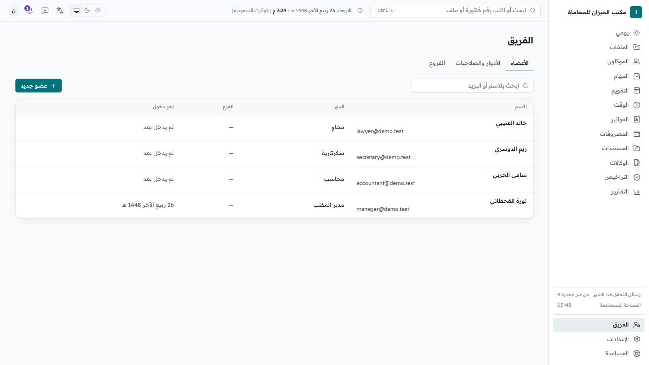Image resolution: width=649 pixels, height=365 pixels.
Task: Open المصروفات wallet icon in sidebar
Action: point(637,134)
